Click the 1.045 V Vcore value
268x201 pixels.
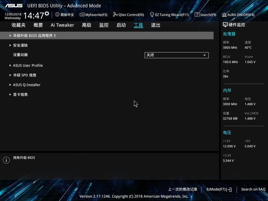[x=250, y=62]
